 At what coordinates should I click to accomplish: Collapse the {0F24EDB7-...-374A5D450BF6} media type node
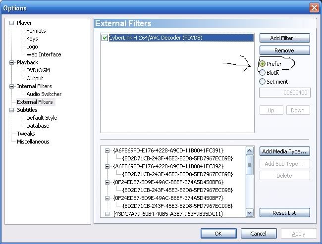(107, 182)
